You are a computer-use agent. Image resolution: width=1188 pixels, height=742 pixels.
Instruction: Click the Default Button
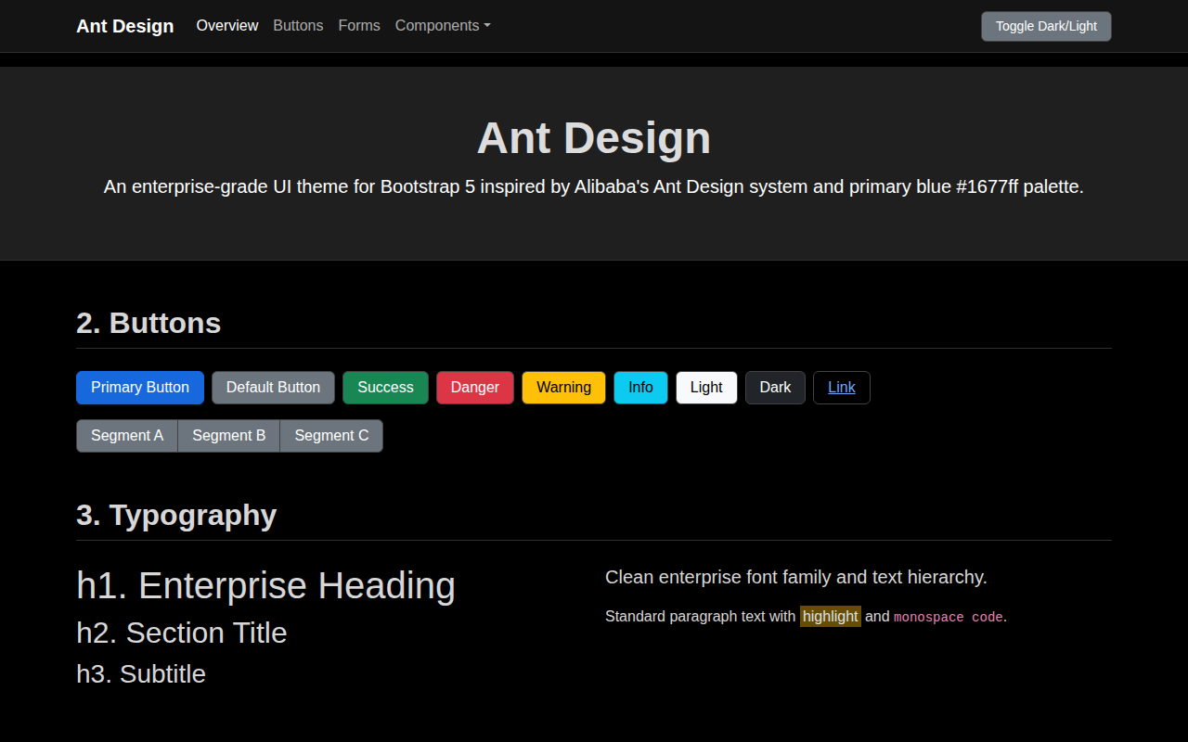coord(273,388)
